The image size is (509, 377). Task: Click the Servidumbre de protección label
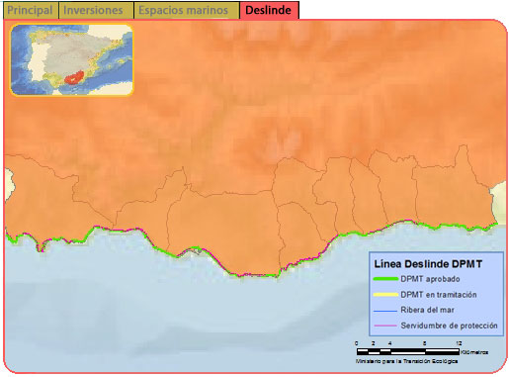[449, 326]
